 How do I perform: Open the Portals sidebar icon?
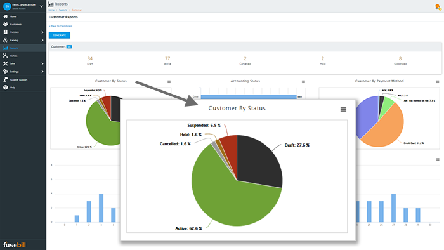(5, 56)
